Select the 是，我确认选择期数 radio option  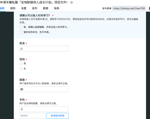(21, 27)
